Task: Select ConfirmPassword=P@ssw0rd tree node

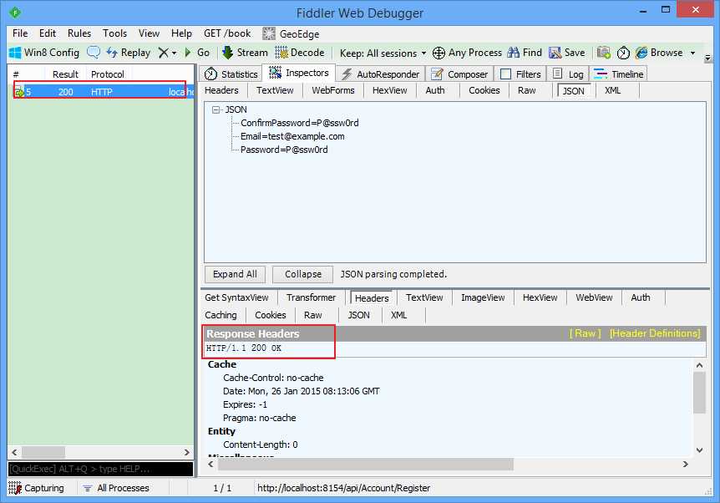Action: tap(299, 123)
